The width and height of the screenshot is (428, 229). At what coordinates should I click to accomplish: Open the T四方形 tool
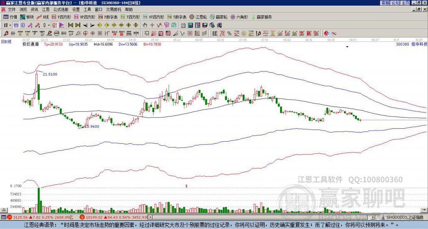[130, 17]
